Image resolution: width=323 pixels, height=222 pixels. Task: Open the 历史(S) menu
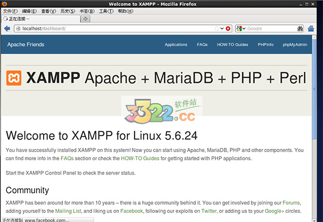point(68,11)
